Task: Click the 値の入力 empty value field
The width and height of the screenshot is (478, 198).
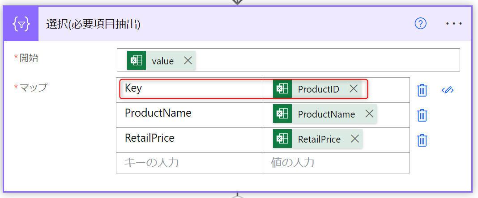Action: pos(336,163)
